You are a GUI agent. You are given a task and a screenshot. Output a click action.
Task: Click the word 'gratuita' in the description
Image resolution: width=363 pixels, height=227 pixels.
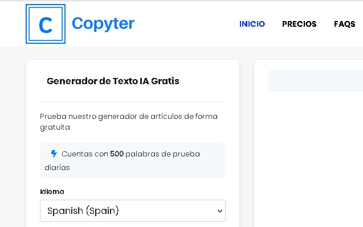pos(55,127)
